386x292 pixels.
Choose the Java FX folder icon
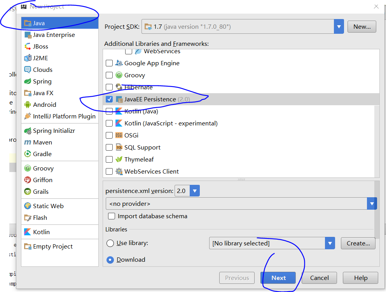[28, 93]
